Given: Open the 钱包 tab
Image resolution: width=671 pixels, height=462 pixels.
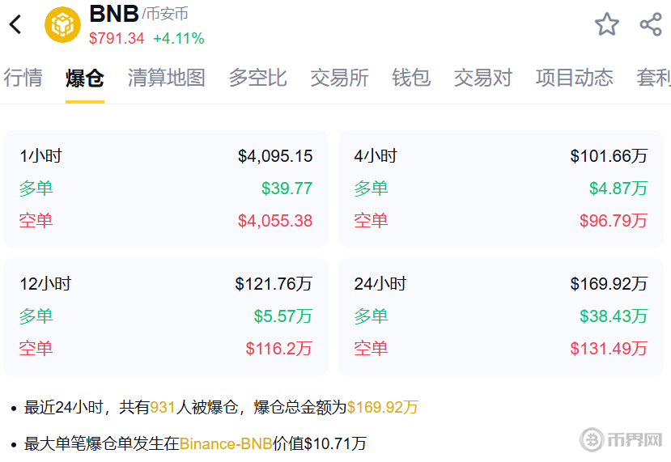Looking at the screenshot, I should (410, 78).
